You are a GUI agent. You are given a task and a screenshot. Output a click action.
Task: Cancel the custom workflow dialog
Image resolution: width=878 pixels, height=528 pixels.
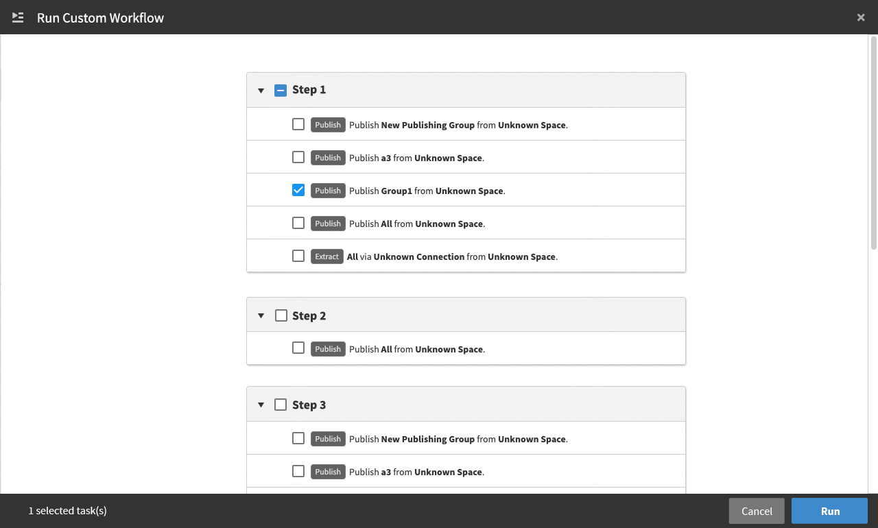pos(756,511)
